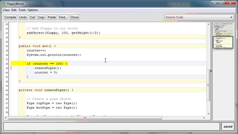This screenshot has height=134, width=238.
Task: Open the Find... dialog button
Action: pyautogui.click(x=63, y=17)
